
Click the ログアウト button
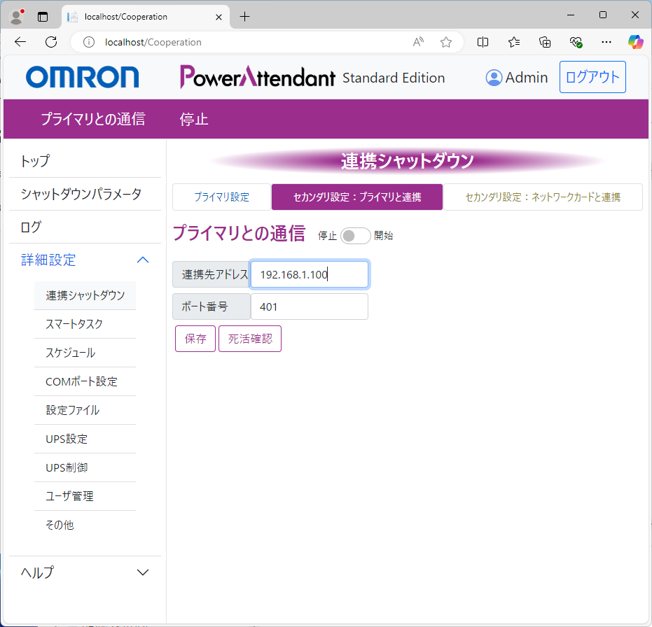(x=592, y=77)
